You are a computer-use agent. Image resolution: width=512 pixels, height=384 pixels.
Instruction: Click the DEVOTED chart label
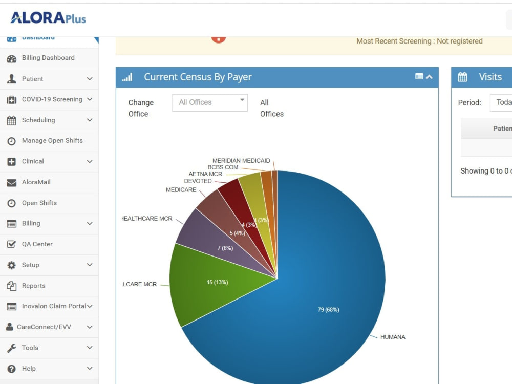tap(198, 181)
